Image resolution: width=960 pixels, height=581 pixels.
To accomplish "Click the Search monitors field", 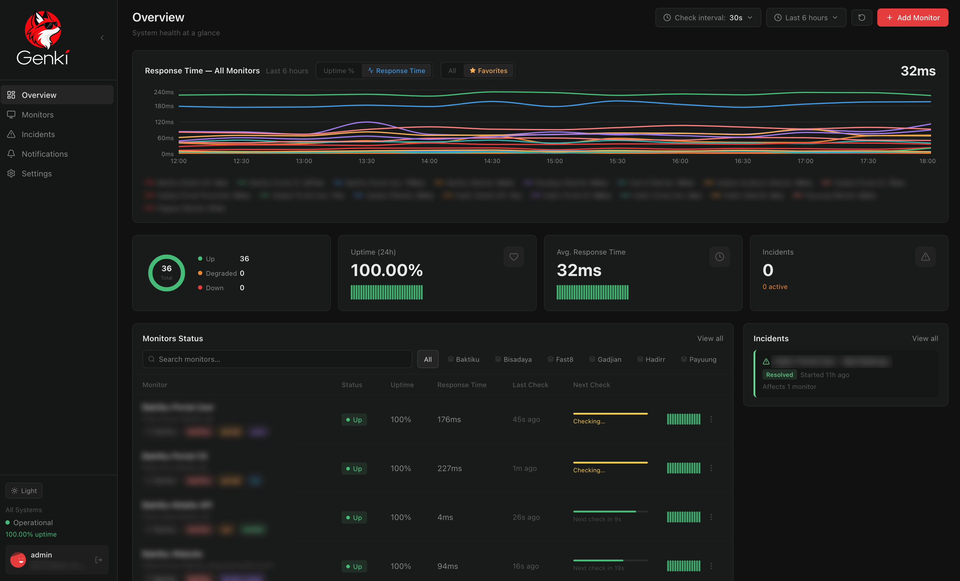I will (277, 359).
